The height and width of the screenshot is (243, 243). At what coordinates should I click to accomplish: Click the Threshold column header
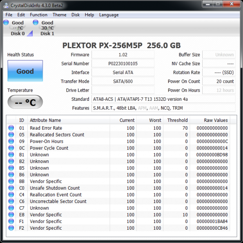pyautogui.click(x=176, y=120)
